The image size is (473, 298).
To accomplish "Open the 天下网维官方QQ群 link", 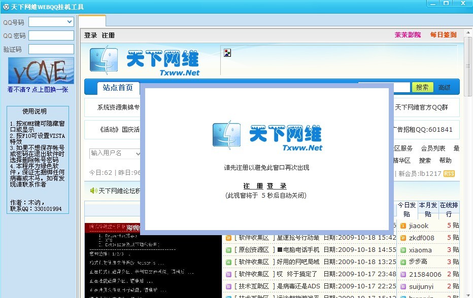I will [421, 107].
